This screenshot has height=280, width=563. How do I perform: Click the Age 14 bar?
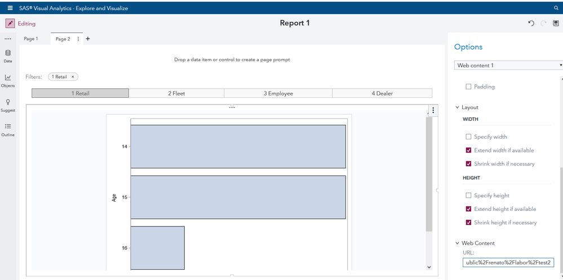[238, 146]
